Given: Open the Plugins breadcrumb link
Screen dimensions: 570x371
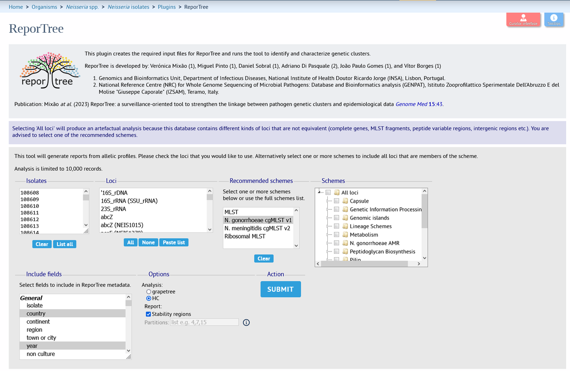Looking at the screenshot, I should tap(167, 7).
